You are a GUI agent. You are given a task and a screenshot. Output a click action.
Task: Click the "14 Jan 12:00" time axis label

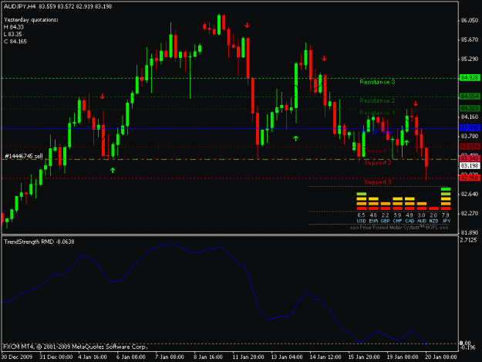[x=325, y=357]
